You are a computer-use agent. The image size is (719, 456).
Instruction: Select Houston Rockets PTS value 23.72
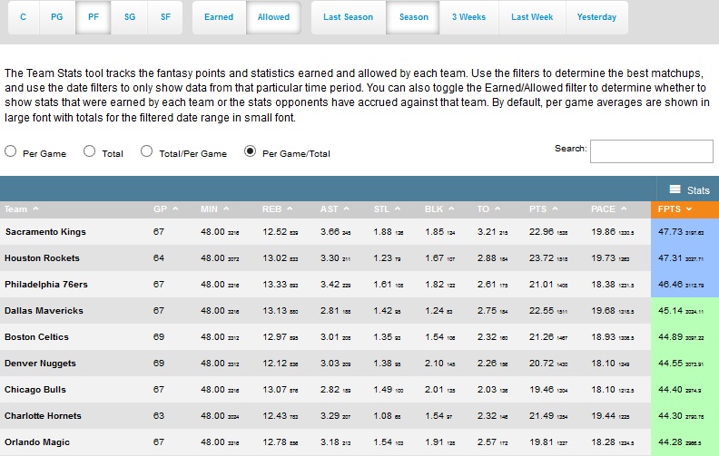(542, 258)
